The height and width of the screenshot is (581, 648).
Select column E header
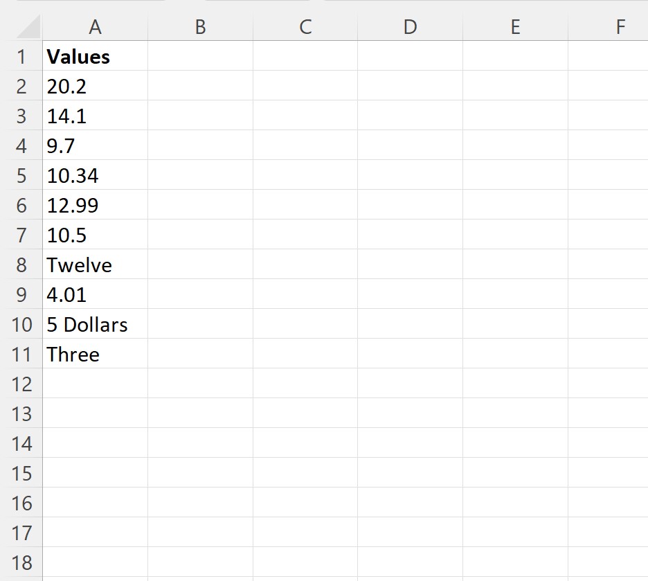point(515,27)
